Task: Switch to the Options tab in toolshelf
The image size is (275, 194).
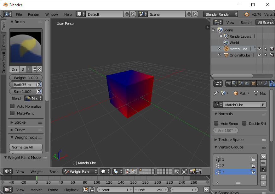Action: 4,41
